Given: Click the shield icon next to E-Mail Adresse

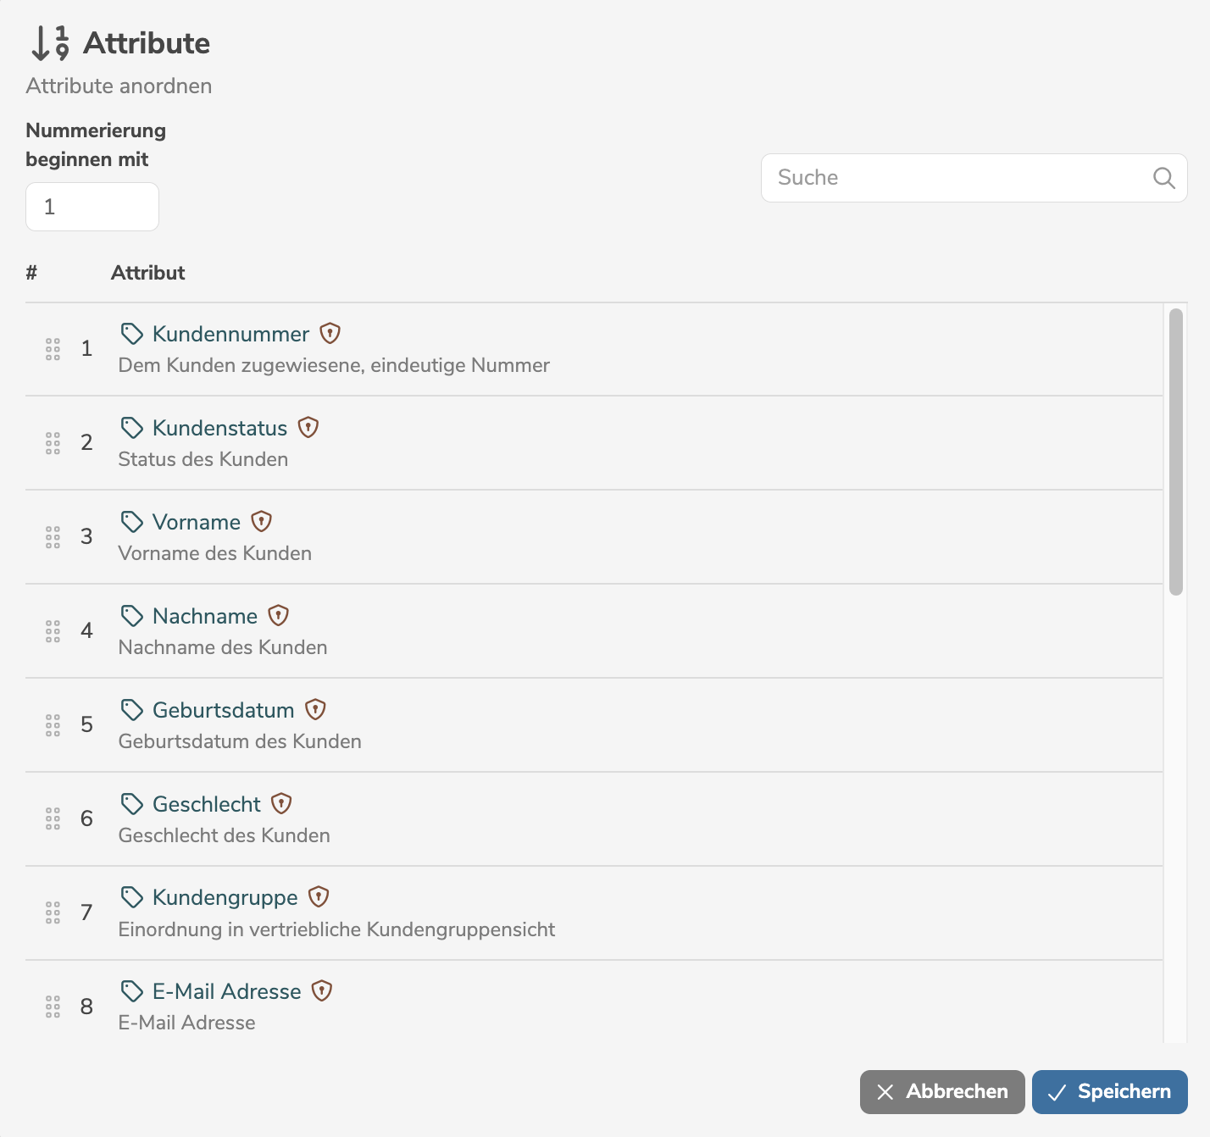Looking at the screenshot, I should [322, 990].
